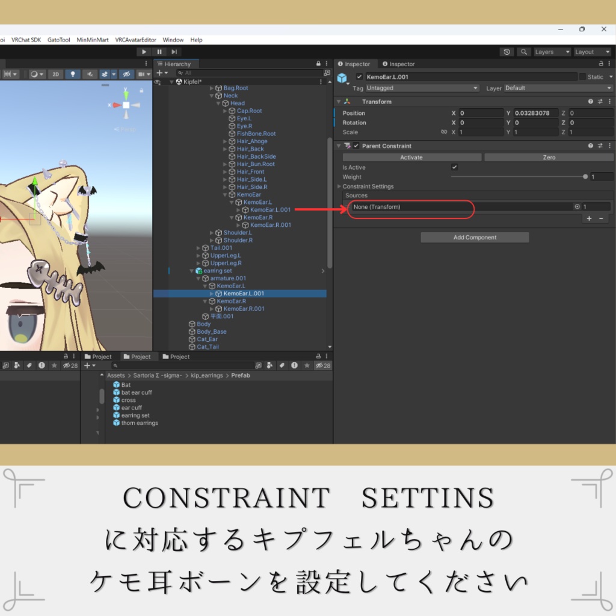The height and width of the screenshot is (616, 616).
Task: Expand Constraint Settings foldout
Action: tap(339, 186)
